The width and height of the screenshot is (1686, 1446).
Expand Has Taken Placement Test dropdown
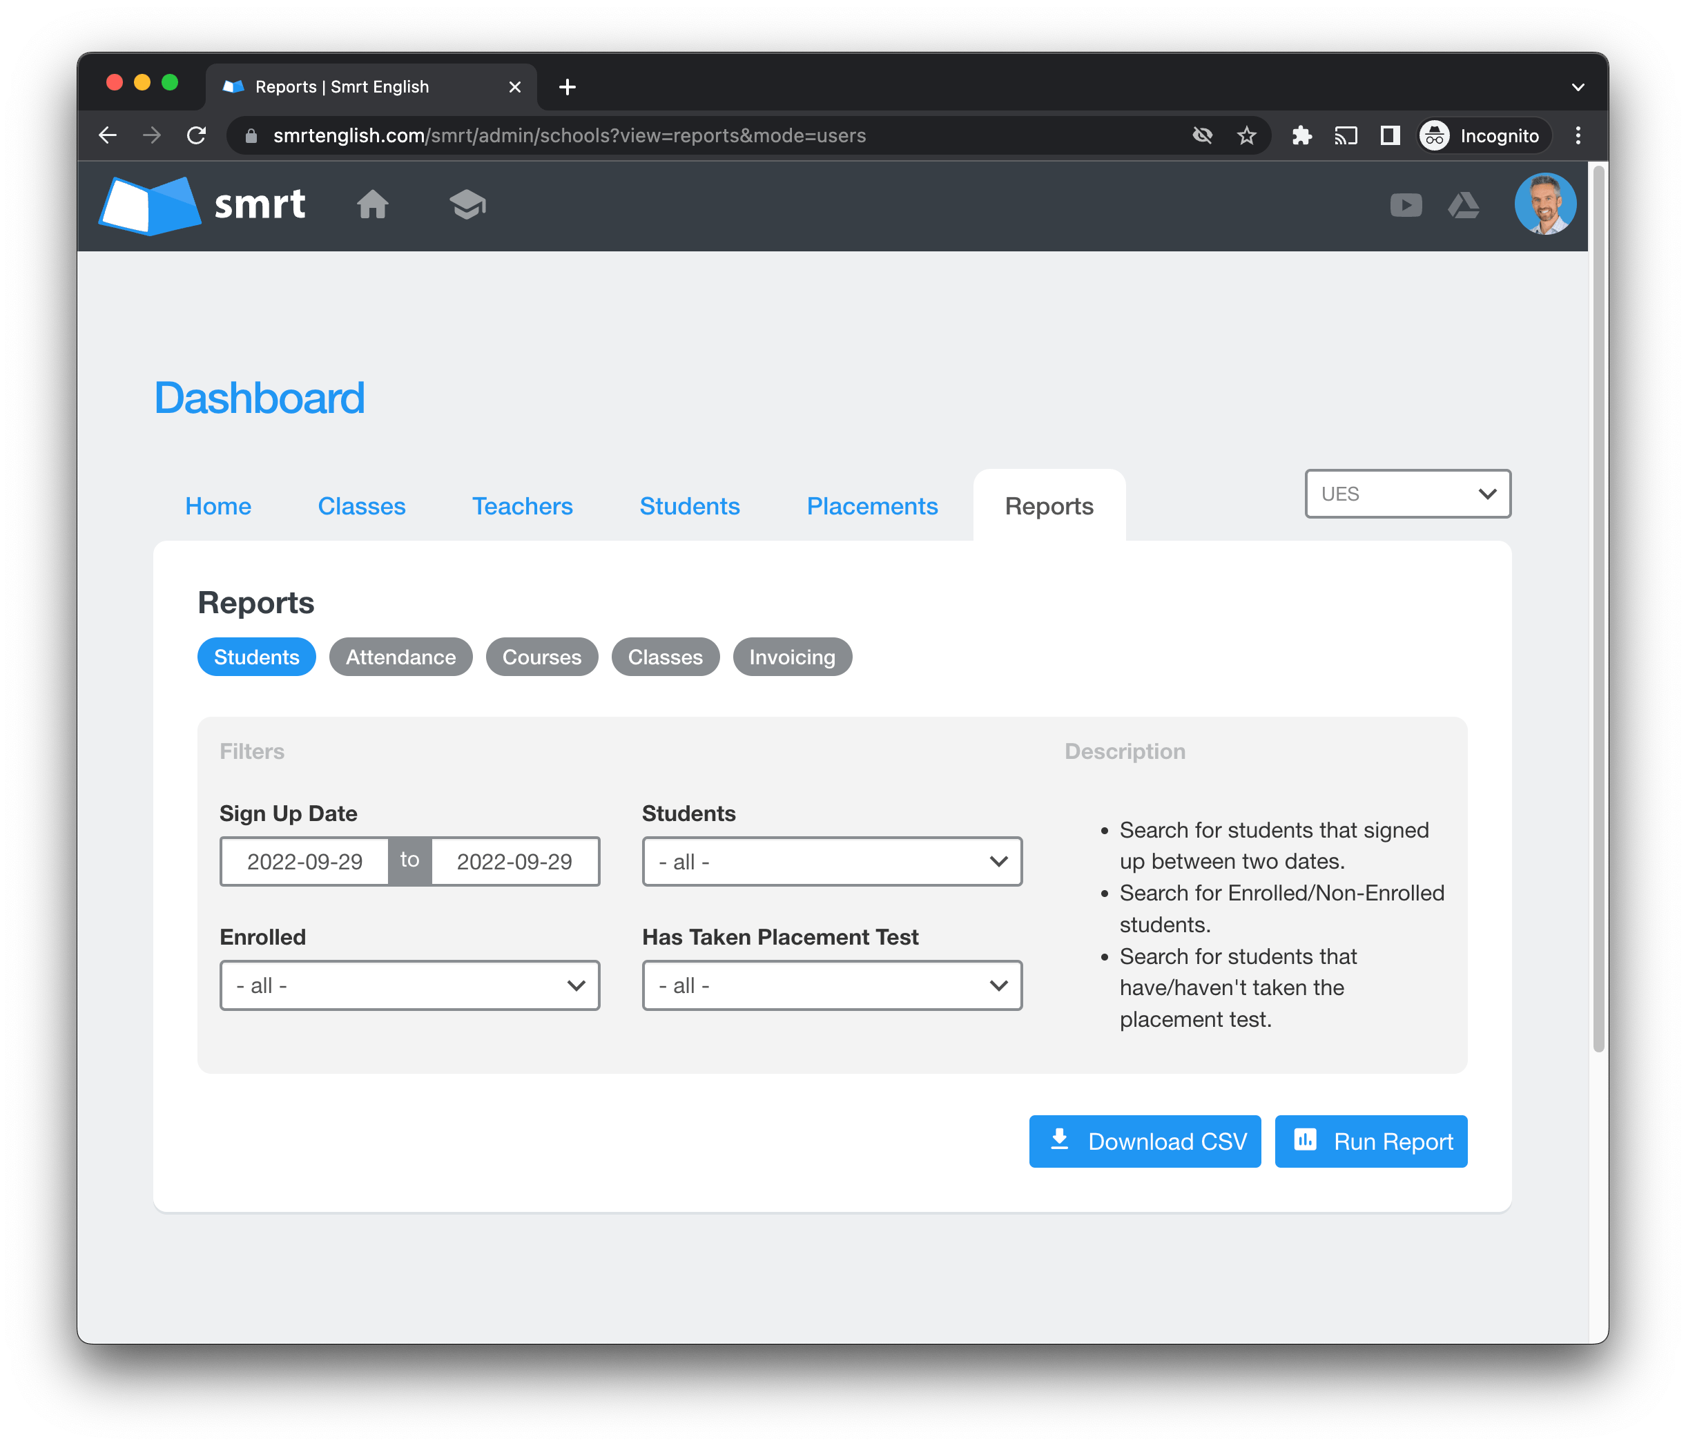(x=831, y=985)
